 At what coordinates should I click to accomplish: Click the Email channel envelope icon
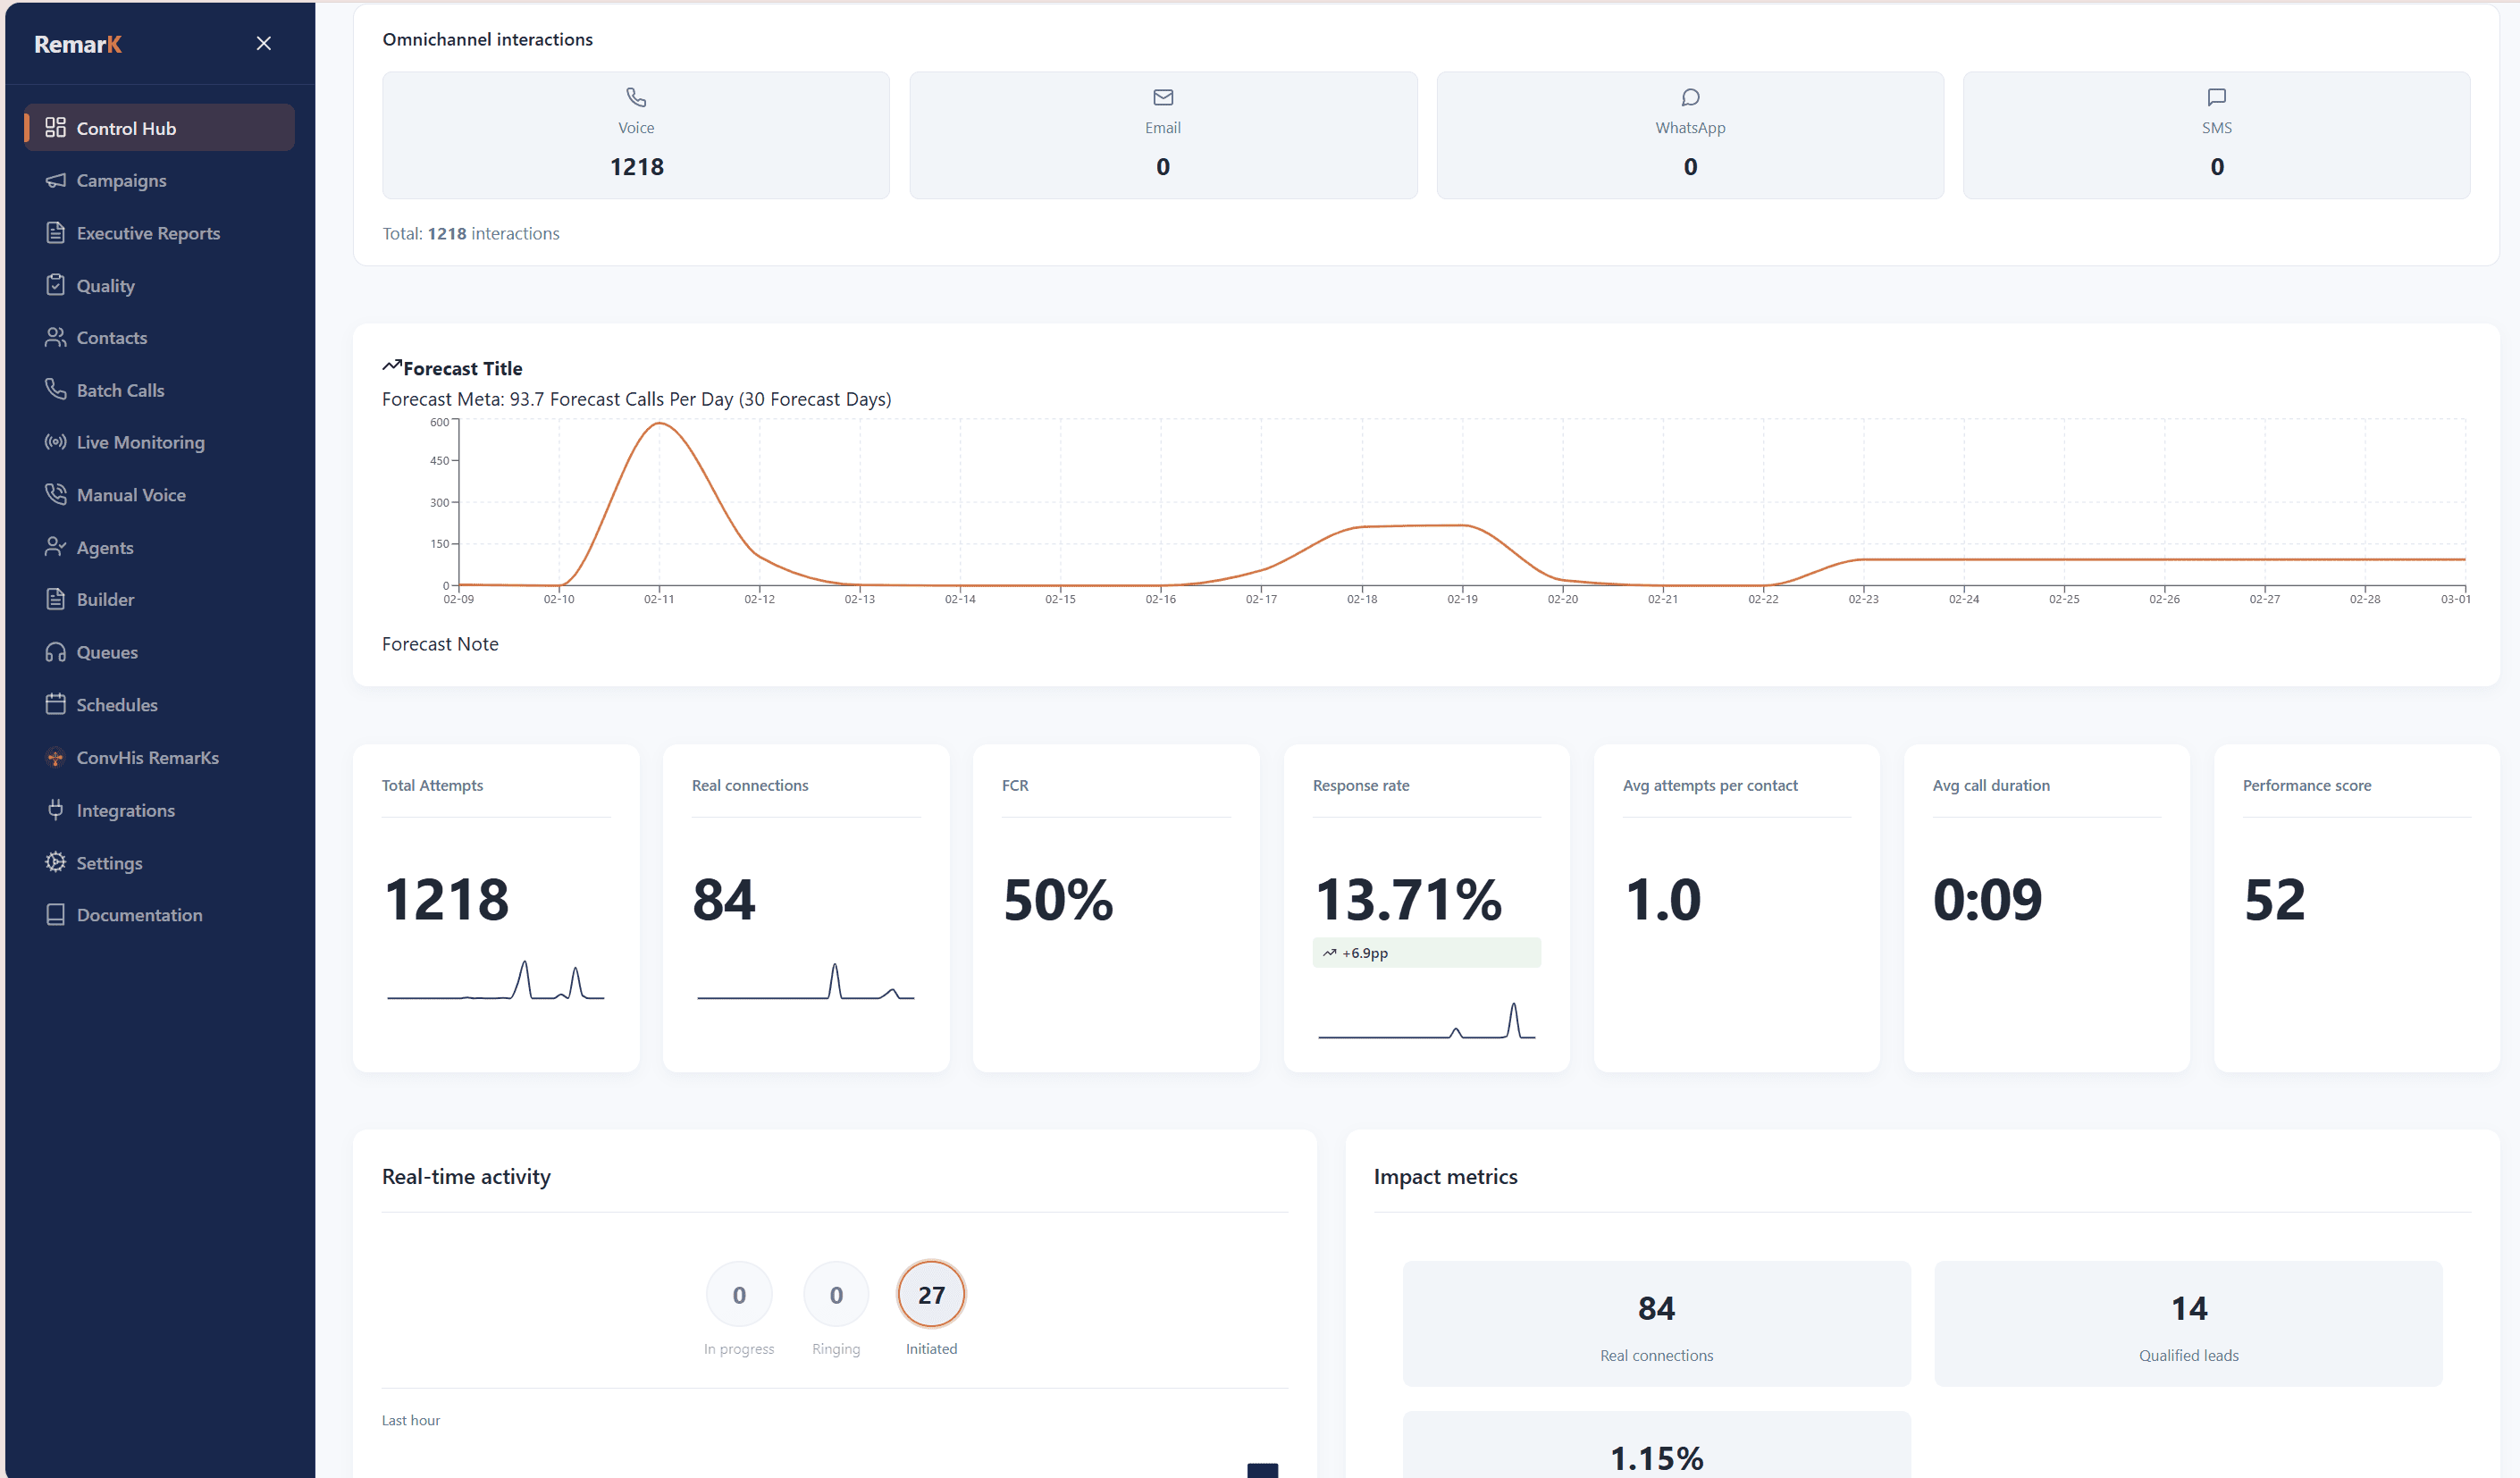(1162, 97)
